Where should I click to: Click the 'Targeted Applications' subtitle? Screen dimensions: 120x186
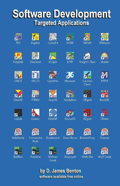coord(61,23)
